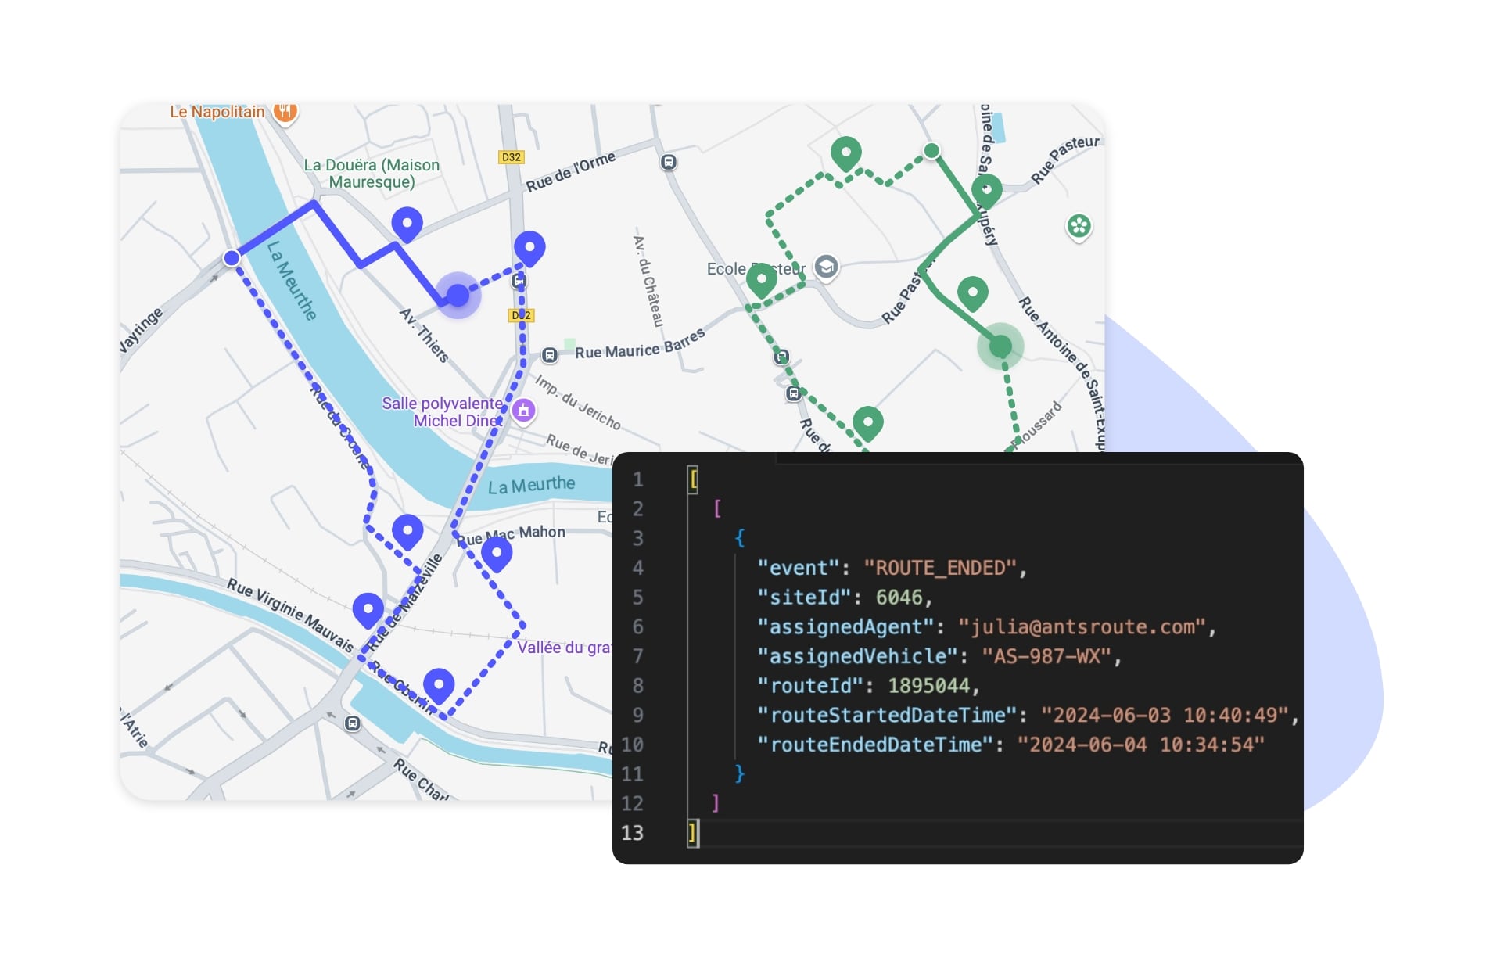Click the blue pin below La Douëra label

point(407,224)
